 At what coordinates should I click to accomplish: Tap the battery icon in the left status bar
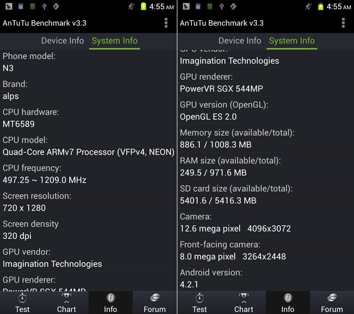coord(144,7)
